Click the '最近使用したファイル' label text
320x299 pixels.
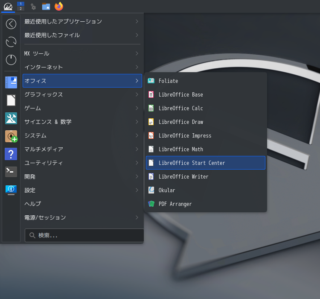pos(52,35)
